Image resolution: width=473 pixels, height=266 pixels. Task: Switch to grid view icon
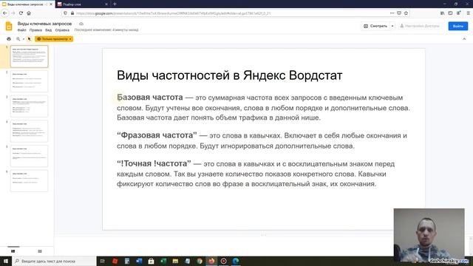coord(40,251)
